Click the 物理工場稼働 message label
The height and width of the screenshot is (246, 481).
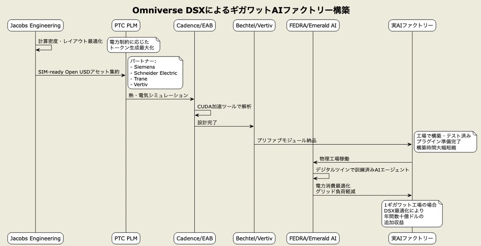pos(334,159)
